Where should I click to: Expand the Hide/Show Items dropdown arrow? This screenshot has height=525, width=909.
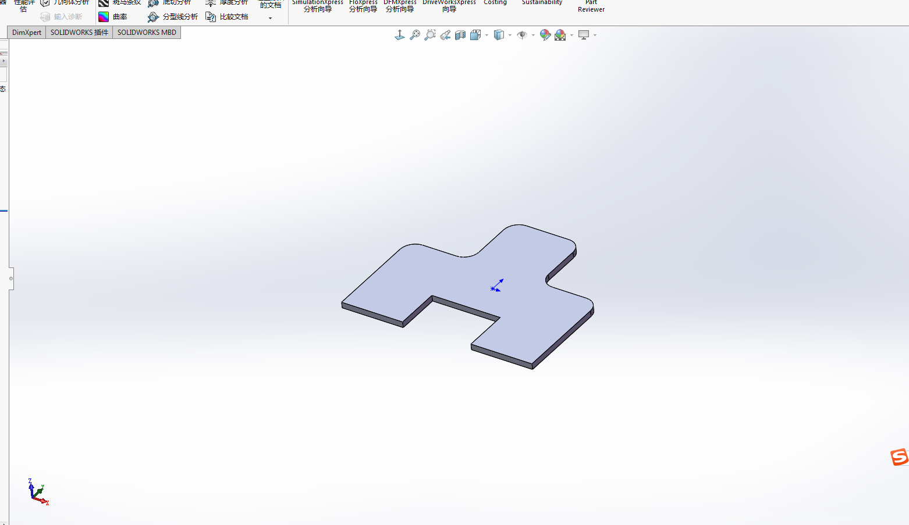tap(534, 35)
